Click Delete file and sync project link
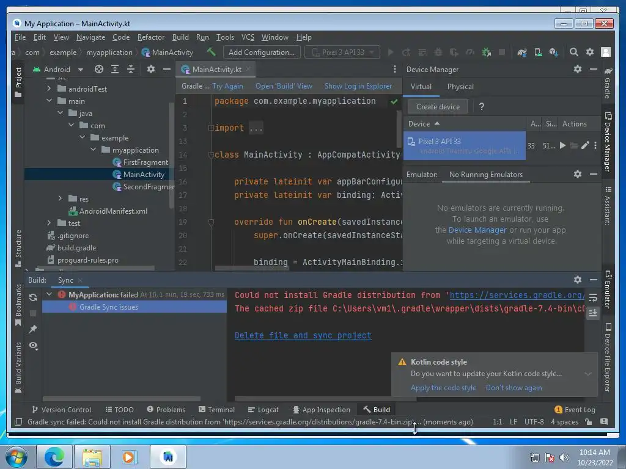 point(303,335)
